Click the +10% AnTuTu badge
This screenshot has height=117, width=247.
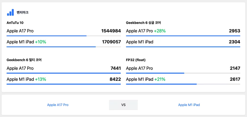pyautogui.click(x=41, y=42)
